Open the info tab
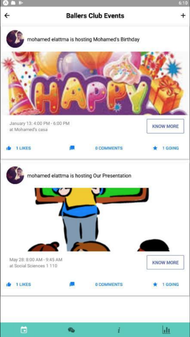Image resolution: width=190 pixels, height=337 pixels. click(119, 330)
